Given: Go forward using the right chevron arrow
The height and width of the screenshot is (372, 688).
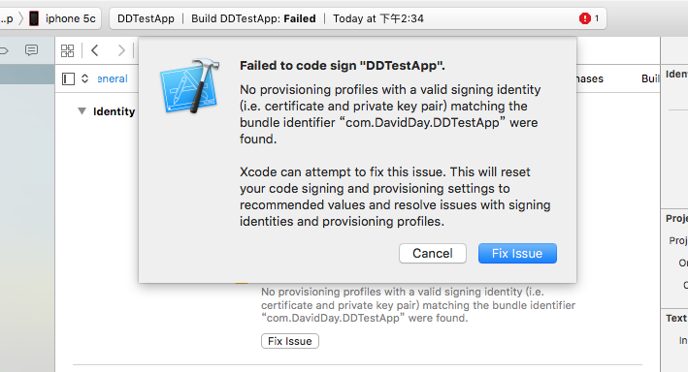Looking at the screenshot, I should click(121, 50).
